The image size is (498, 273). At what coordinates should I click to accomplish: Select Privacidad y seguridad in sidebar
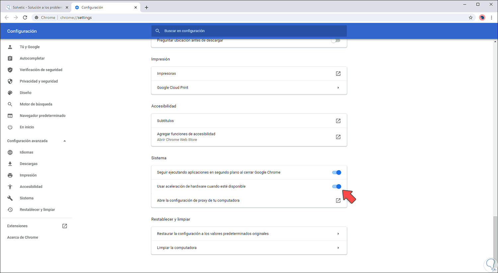click(x=39, y=81)
